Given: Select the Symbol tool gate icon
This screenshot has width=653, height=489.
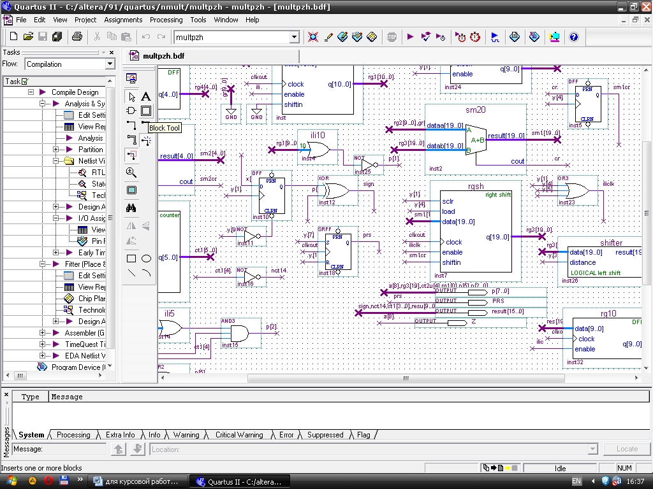Looking at the screenshot, I should (x=131, y=111).
